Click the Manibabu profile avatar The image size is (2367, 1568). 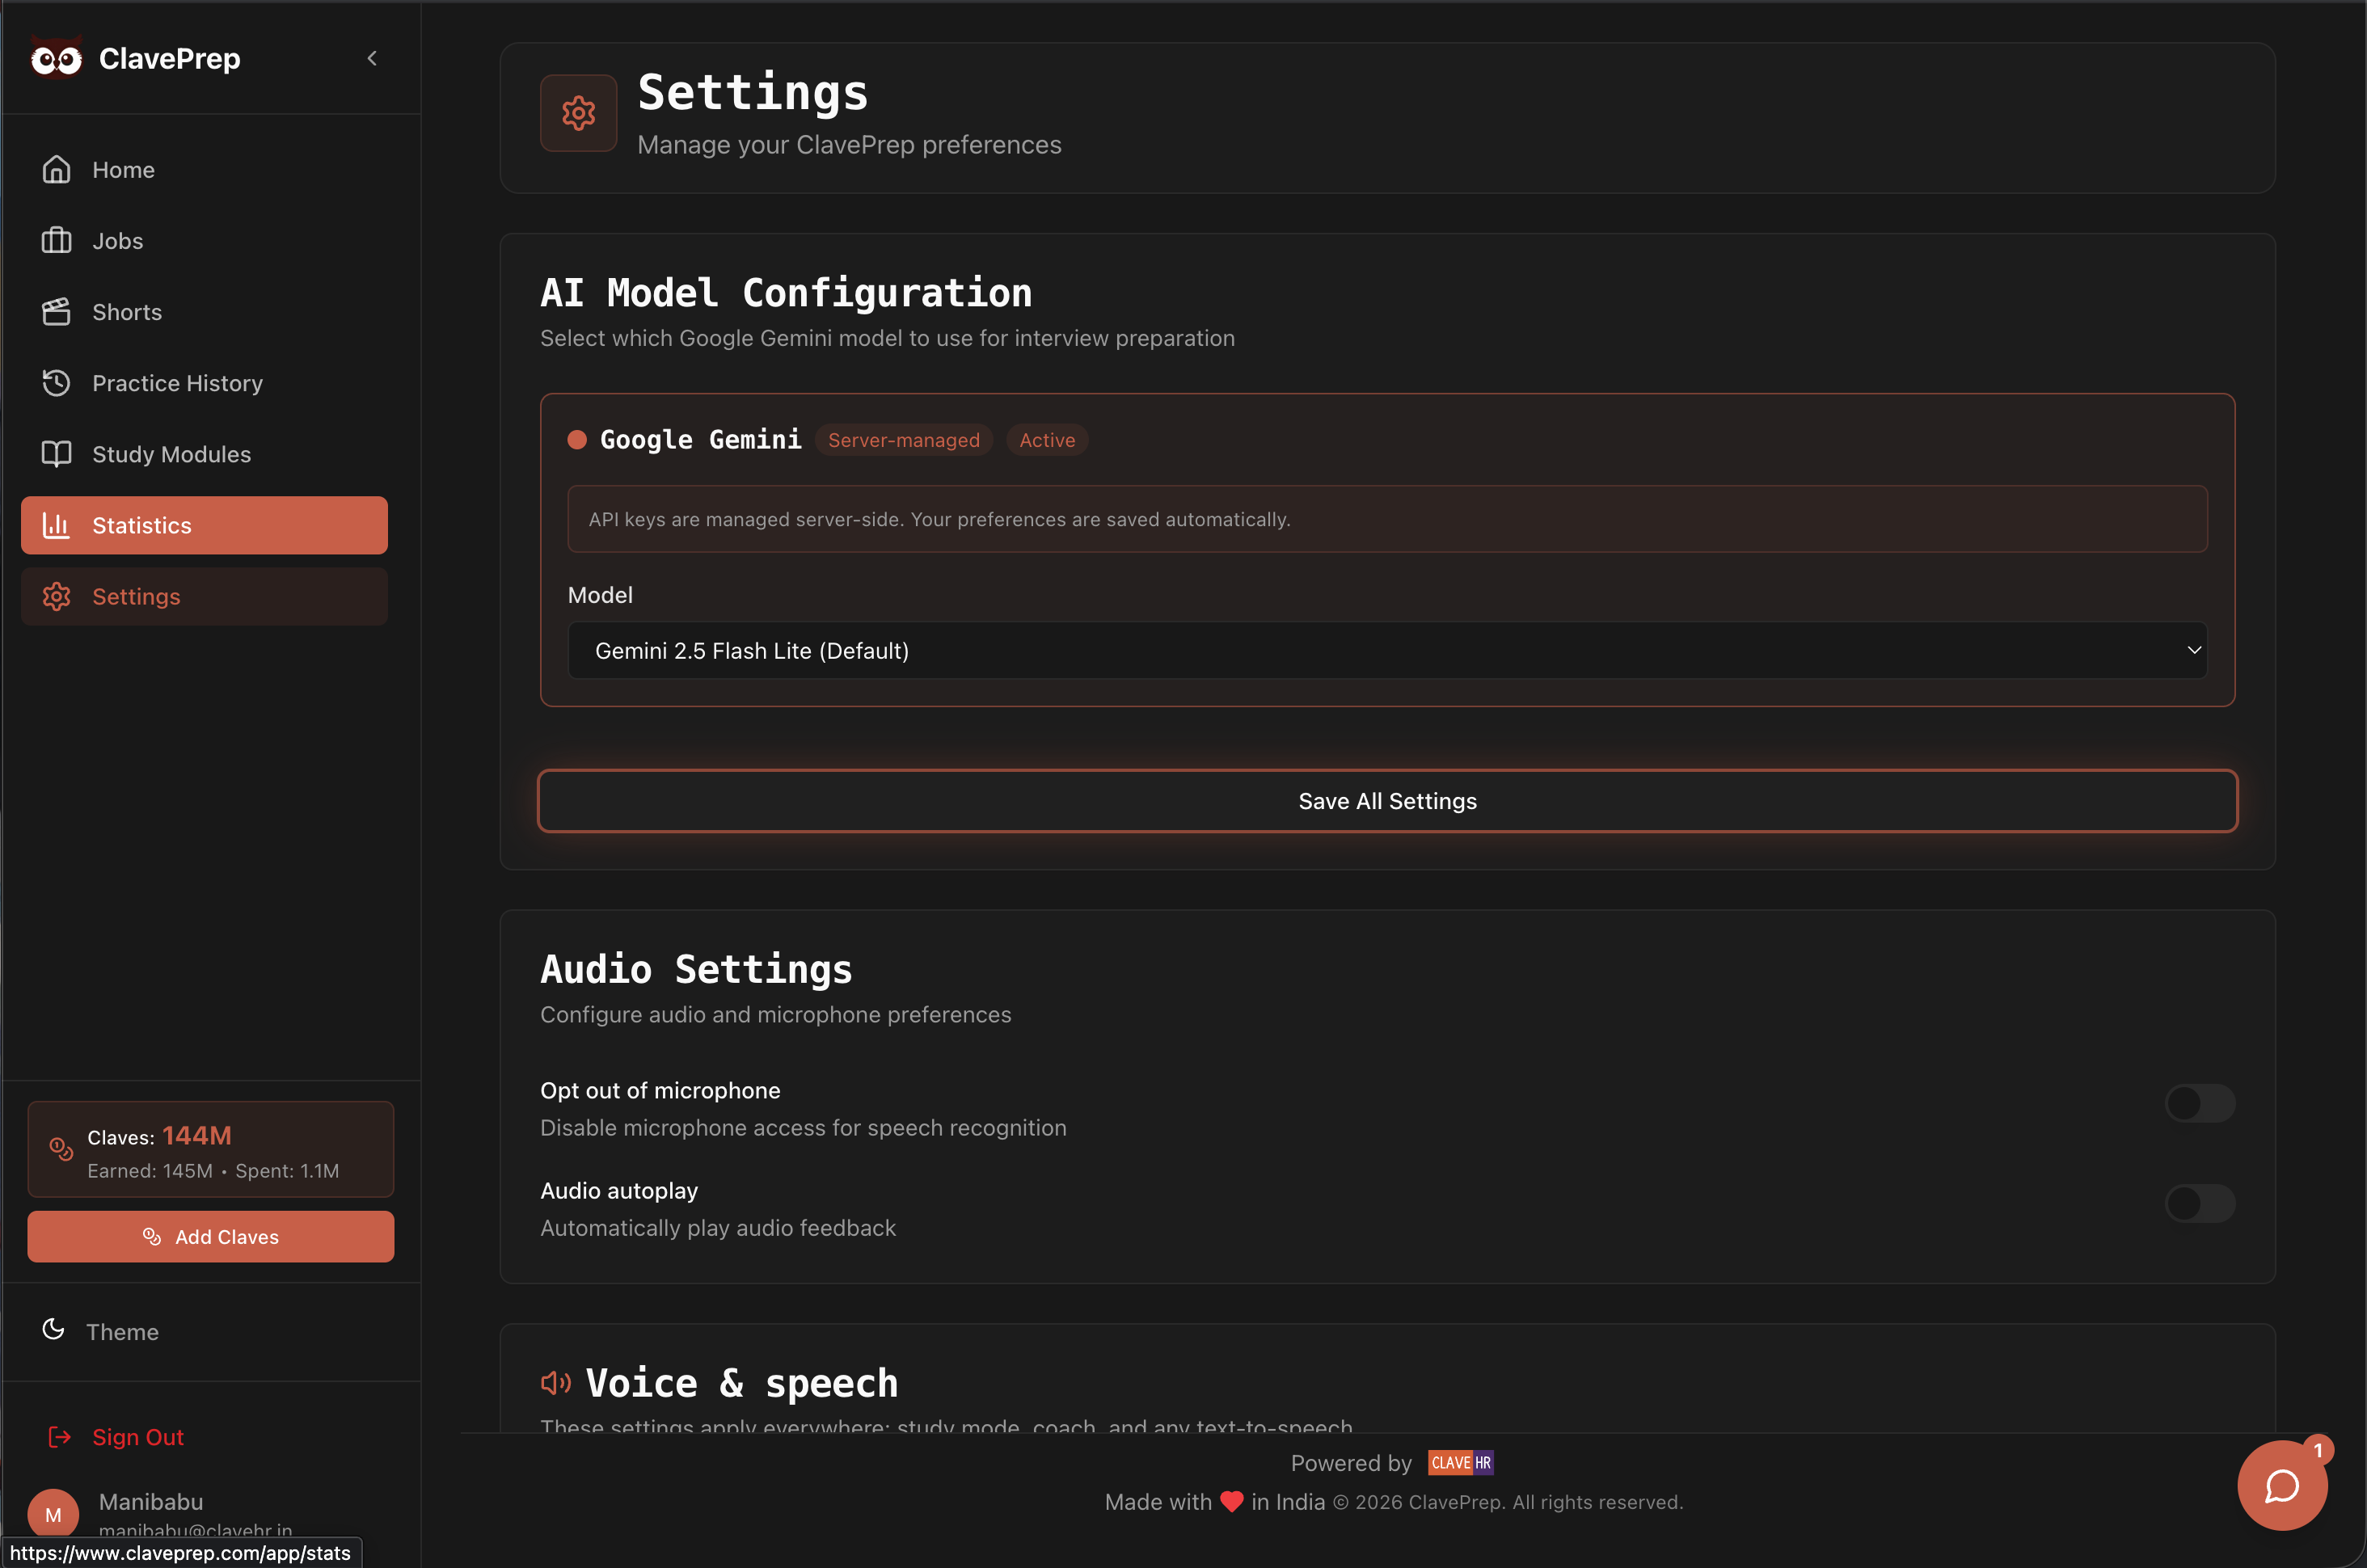53,1514
